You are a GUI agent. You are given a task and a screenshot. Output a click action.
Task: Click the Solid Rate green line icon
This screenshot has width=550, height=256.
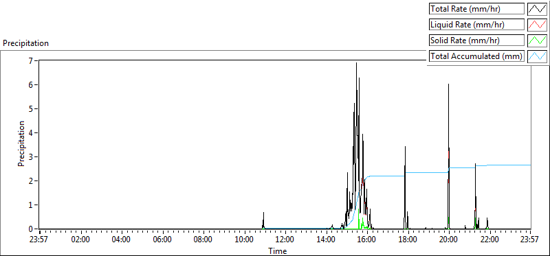[537, 40]
